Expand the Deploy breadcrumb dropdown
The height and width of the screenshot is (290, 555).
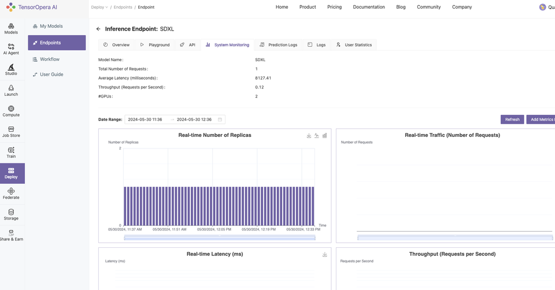coord(99,7)
